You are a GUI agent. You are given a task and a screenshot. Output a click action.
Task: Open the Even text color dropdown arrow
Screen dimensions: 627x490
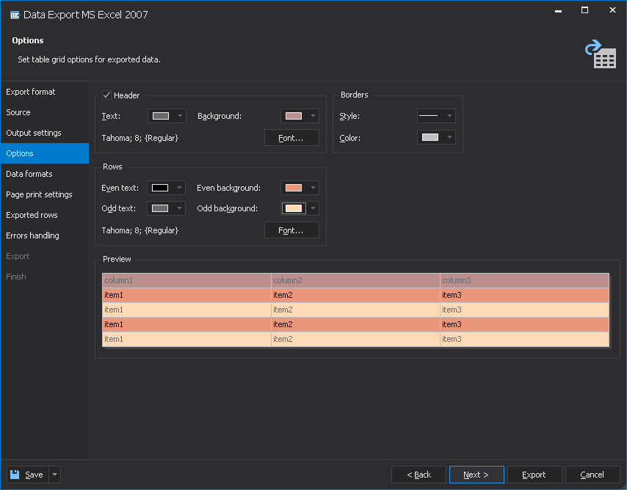click(180, 188)
